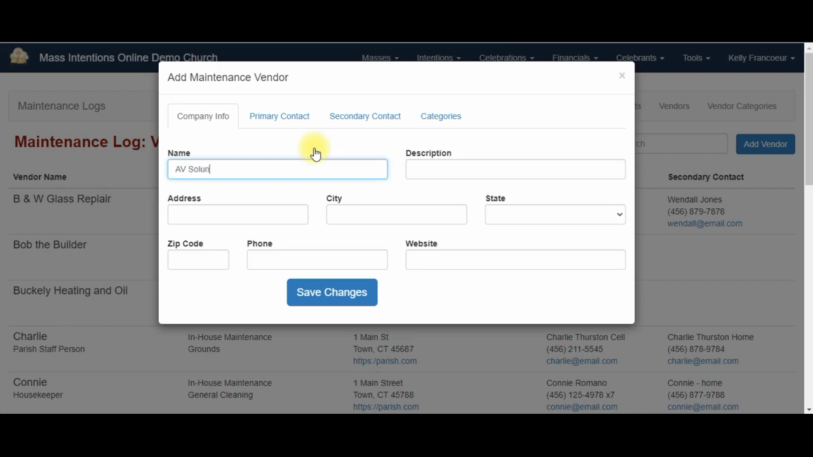The width and height of the screenshot is (813, 457).
Task: Select vendor Buckely Heating and Oil
Action: tap(71, 290)
